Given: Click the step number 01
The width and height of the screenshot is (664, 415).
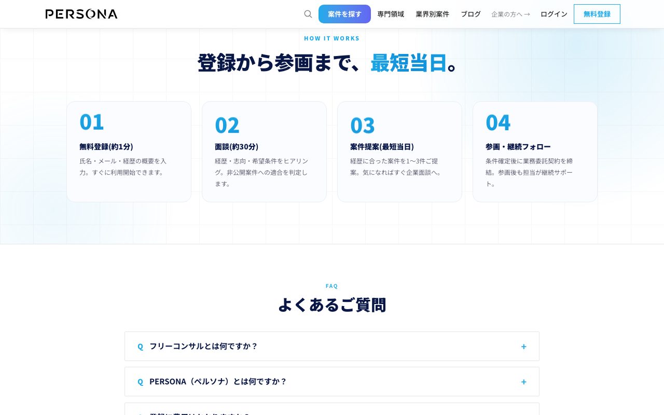Looking at the screenshot, I should click(x=92, y=121).
